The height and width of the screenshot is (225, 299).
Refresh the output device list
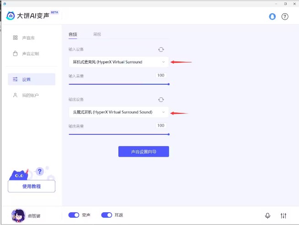coord(161,100)
